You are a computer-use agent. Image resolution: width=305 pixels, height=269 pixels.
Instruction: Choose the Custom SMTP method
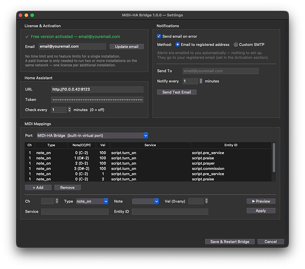pos(235,45)
